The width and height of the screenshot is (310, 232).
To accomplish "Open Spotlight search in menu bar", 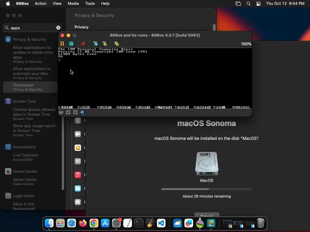I will tap(249, 4).
